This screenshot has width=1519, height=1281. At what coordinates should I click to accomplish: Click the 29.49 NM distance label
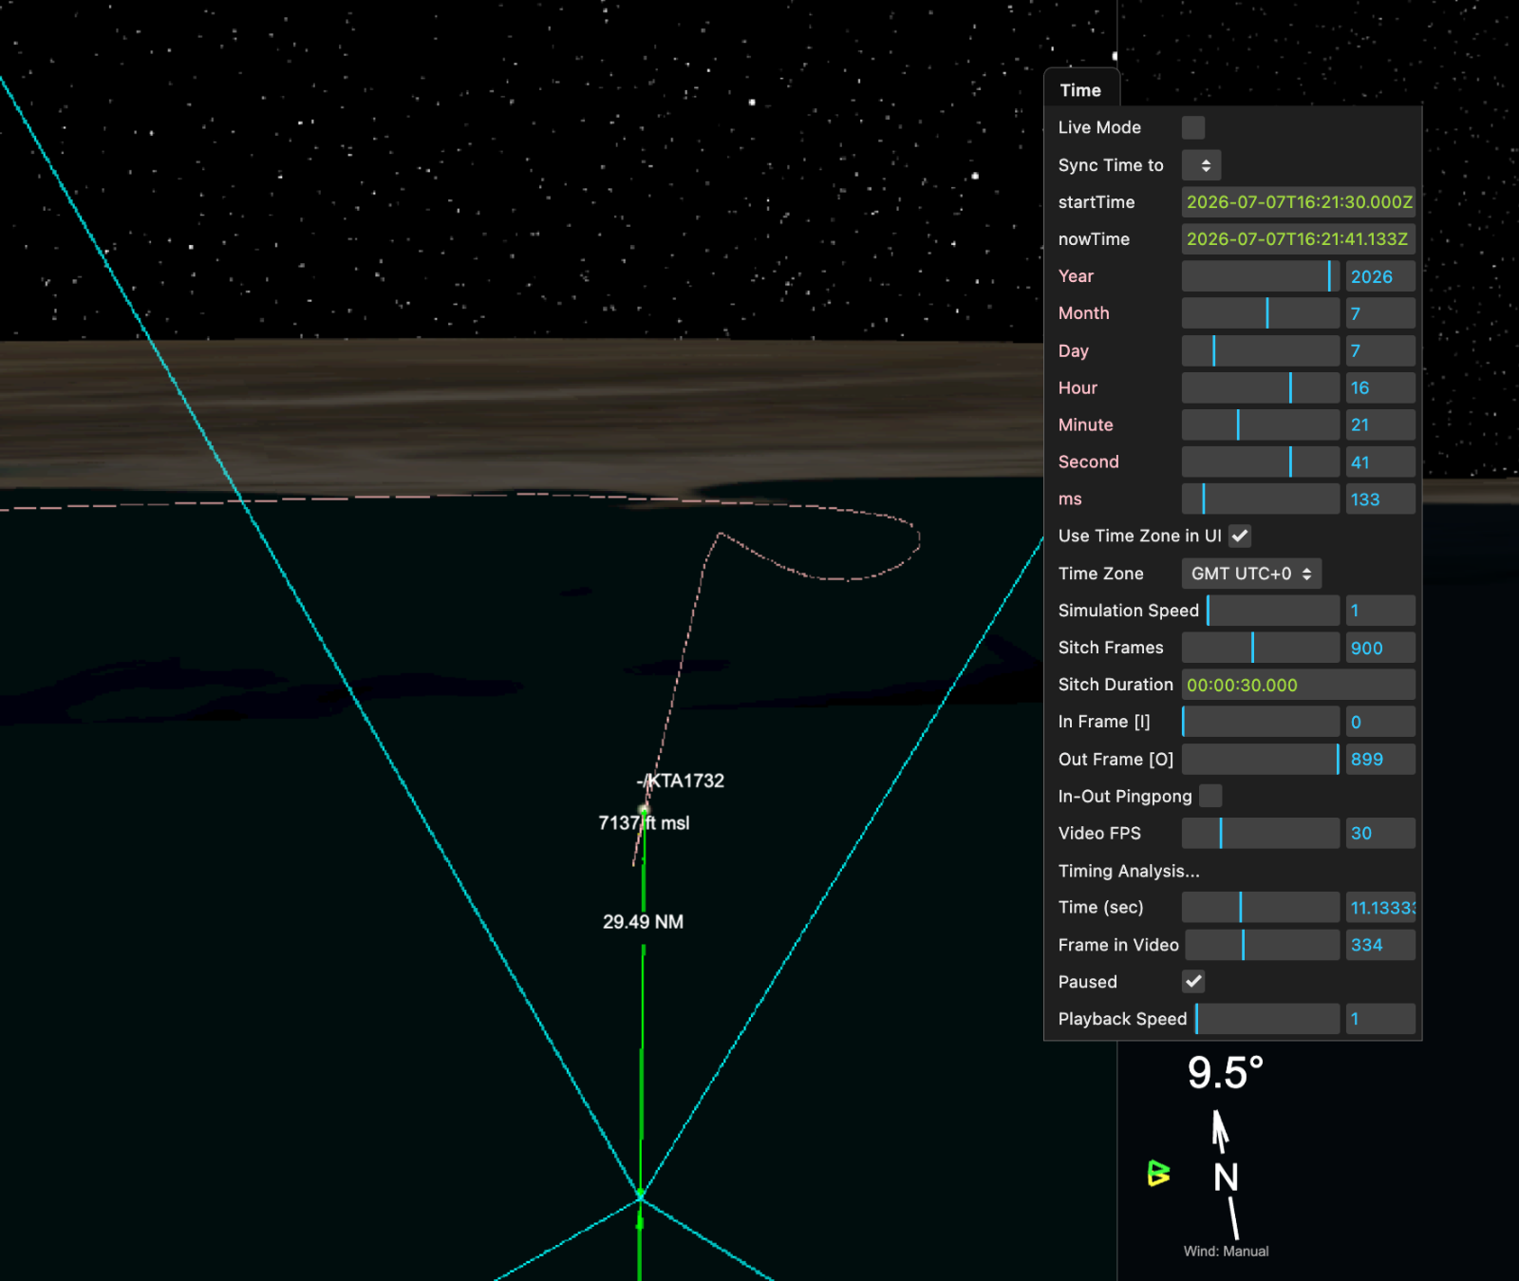(x=643, y=921)
